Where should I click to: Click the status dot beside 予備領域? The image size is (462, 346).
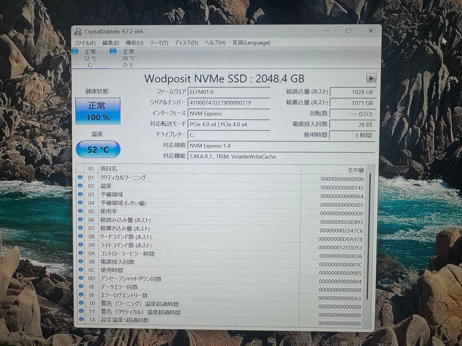click(81, 194)
